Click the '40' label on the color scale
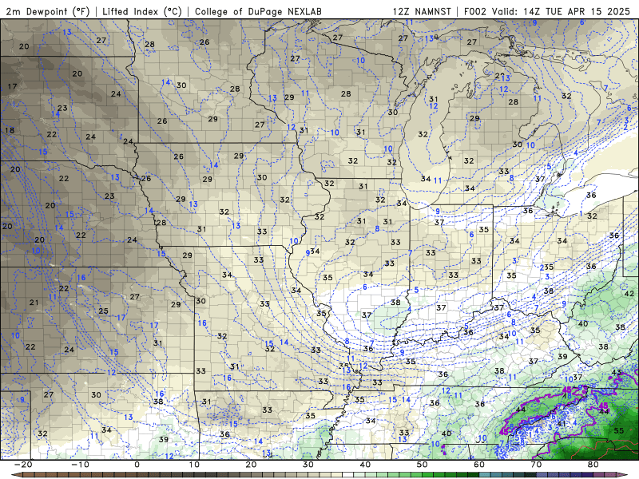Viewport: 639px width, 479px height. click(365, 465)
